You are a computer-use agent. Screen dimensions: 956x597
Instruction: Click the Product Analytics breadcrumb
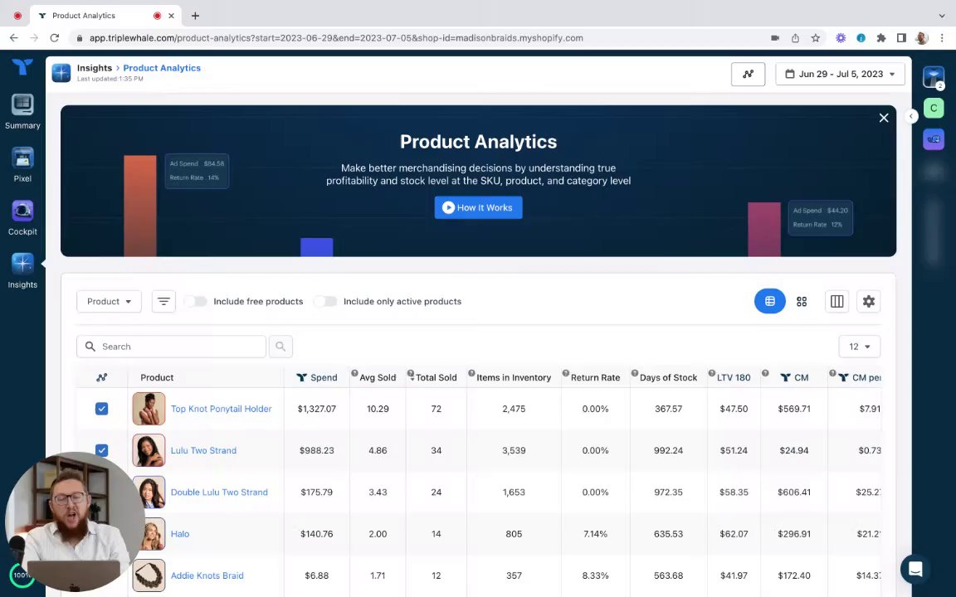pyautogui.click(x=162, y=68)
